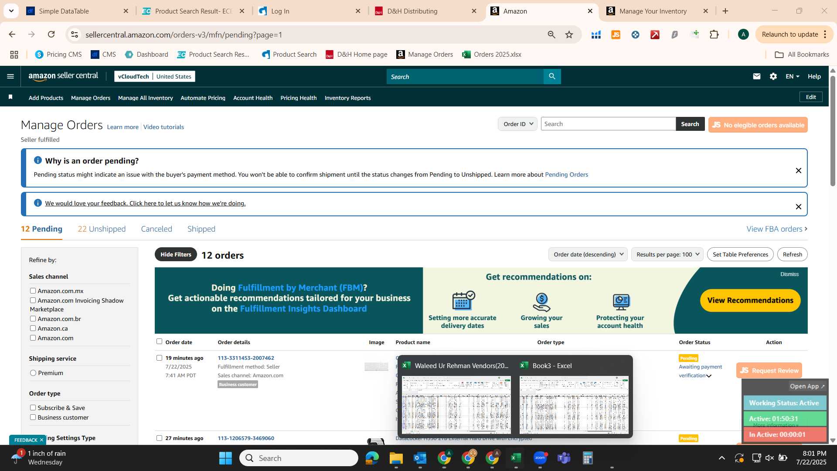
Task: Click the Refresh orders button
Action: (x=792, y=254)
